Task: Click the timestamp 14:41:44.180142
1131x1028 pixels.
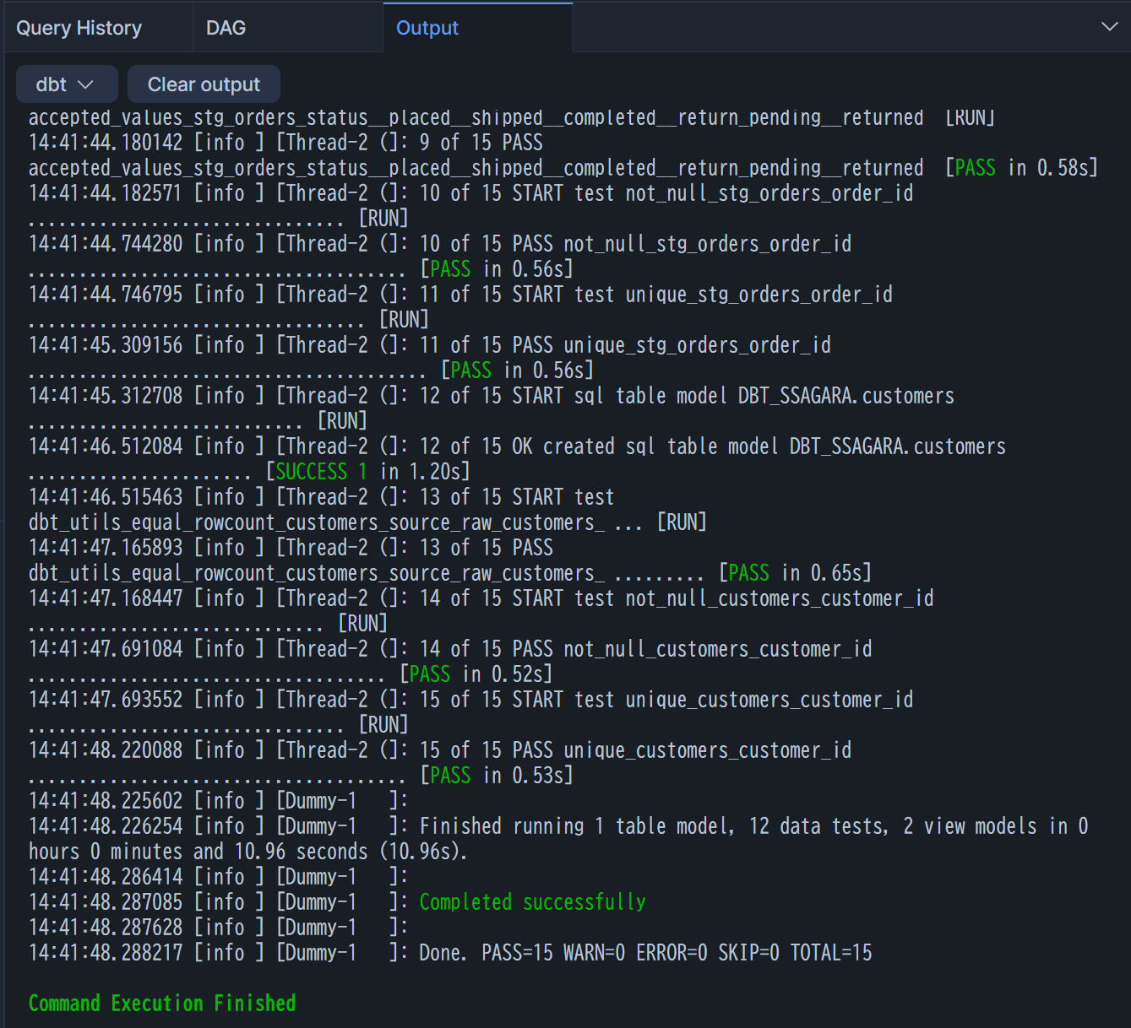Action: point(106,143)
